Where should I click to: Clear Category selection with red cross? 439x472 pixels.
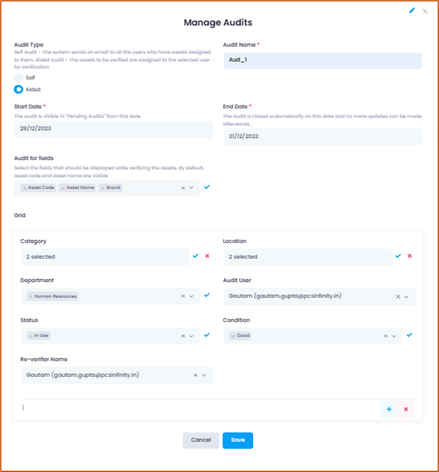207,256
